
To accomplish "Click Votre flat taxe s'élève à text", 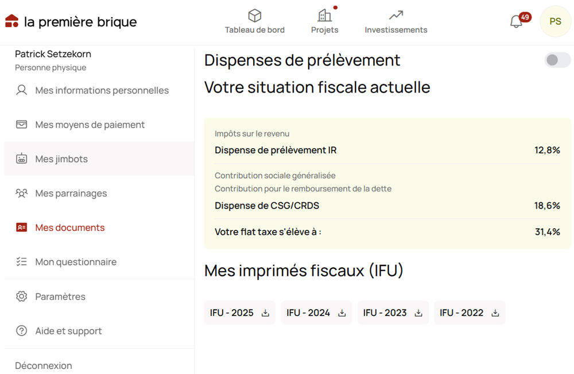I will click(268, 232).
